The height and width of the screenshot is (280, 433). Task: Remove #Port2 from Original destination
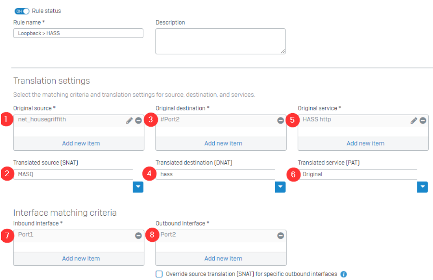pos(280,121)
